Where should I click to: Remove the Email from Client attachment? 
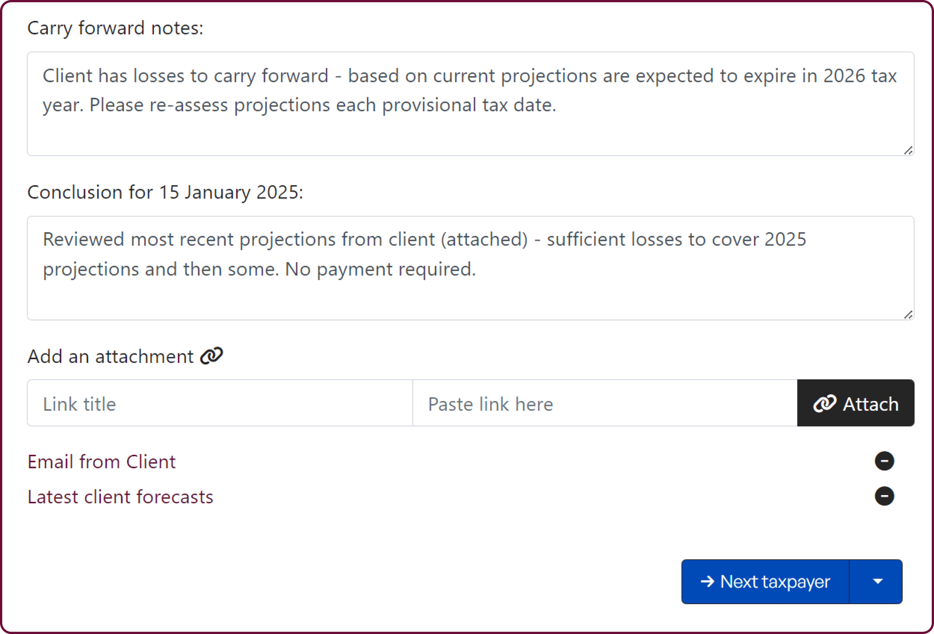point(884,461)
